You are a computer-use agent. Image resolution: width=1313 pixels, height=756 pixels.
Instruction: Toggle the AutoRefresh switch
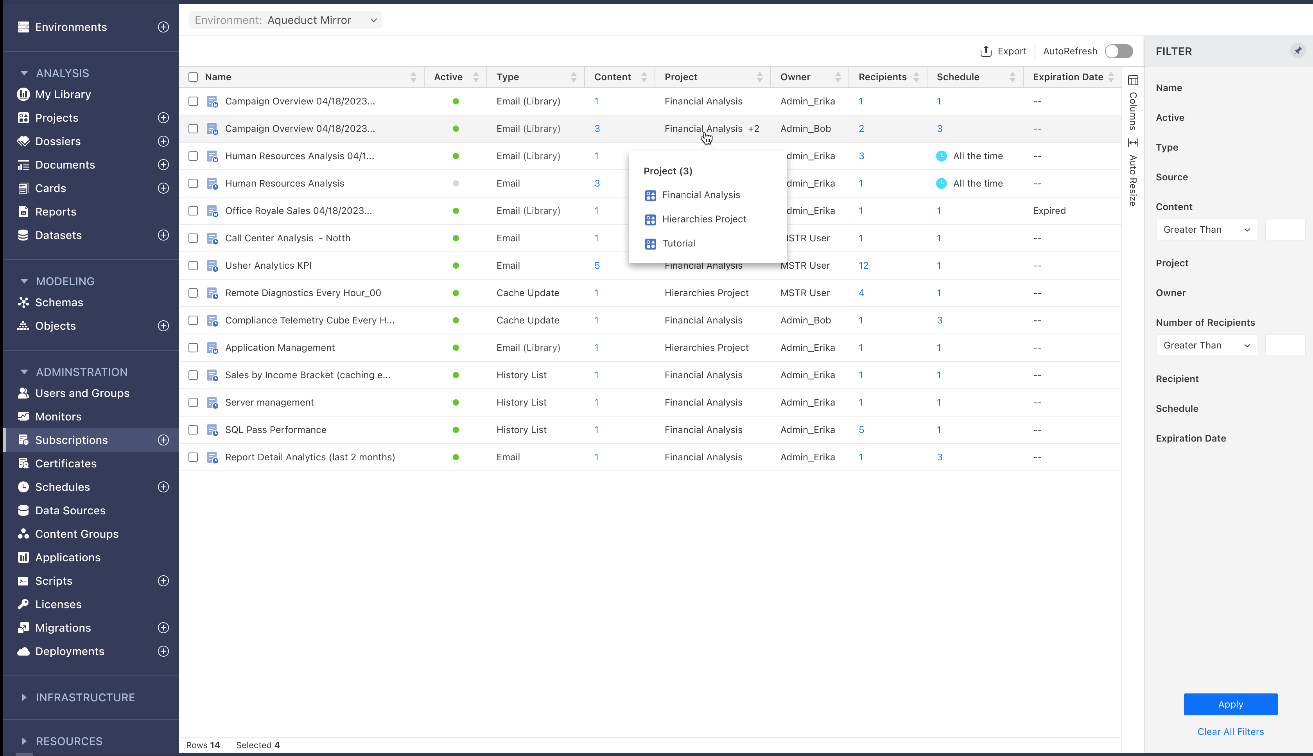[x=1118, y=51]
